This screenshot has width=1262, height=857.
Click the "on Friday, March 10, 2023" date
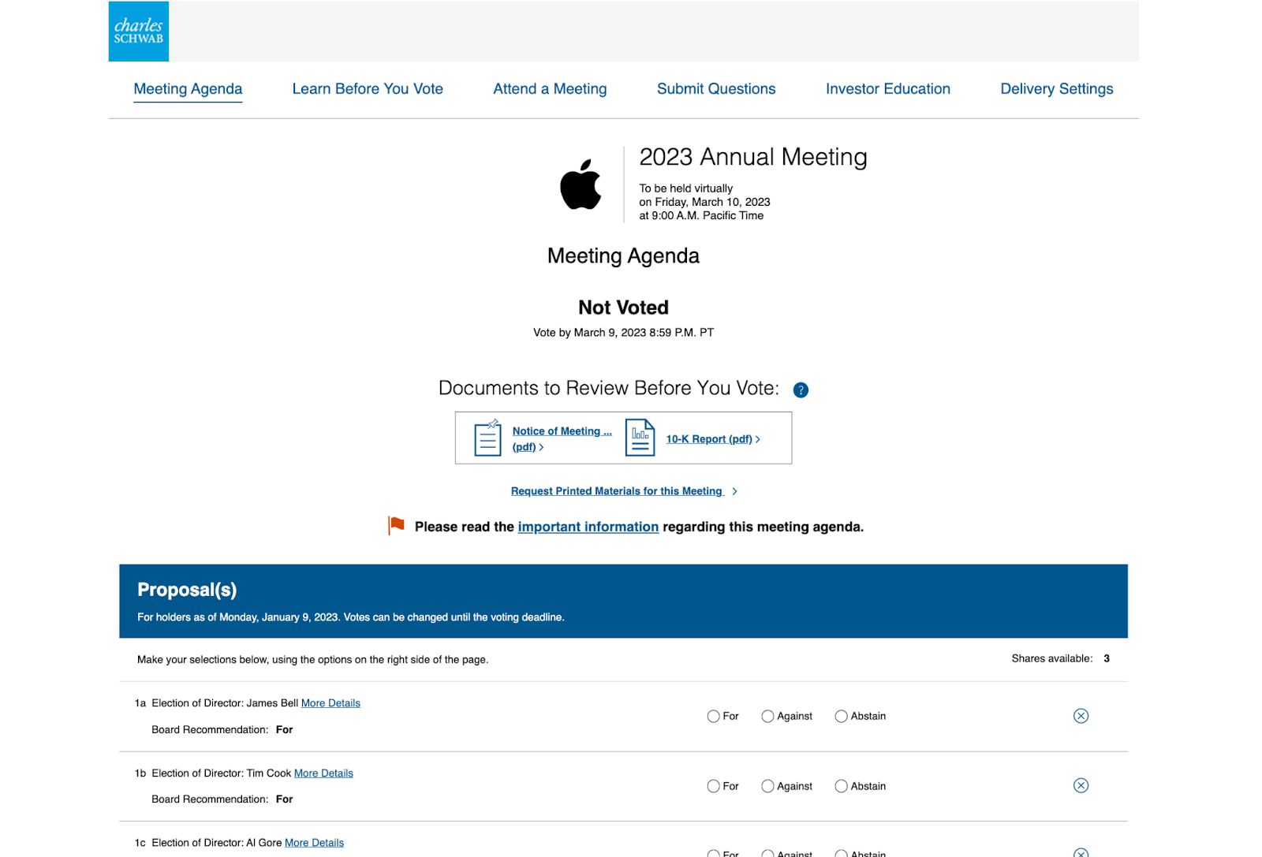coord(704,202)
